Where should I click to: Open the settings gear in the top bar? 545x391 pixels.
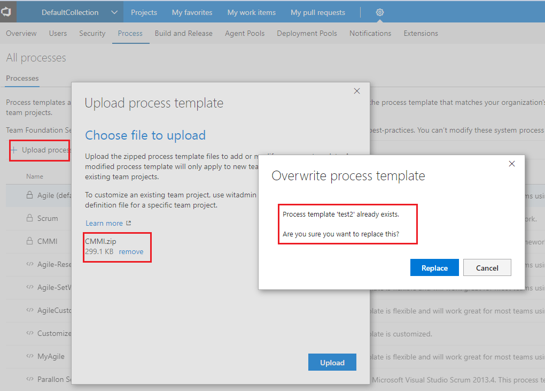pyautogui.click(x=379, y=11)
